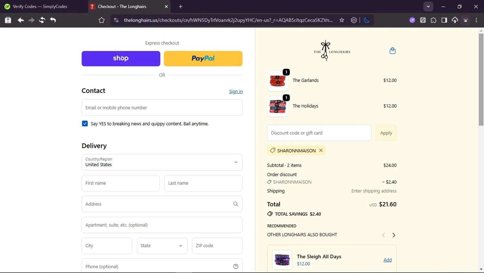Click The Holidays product thumbnail
The width and height of the screenshot is (484, 273).
tap(277, 106)
